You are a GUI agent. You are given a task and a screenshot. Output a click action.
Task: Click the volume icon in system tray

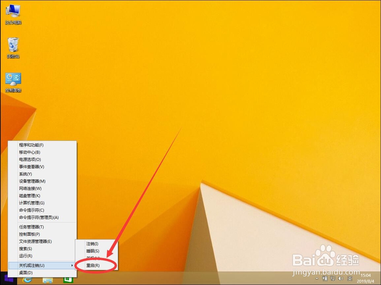[x=340, y=279]
